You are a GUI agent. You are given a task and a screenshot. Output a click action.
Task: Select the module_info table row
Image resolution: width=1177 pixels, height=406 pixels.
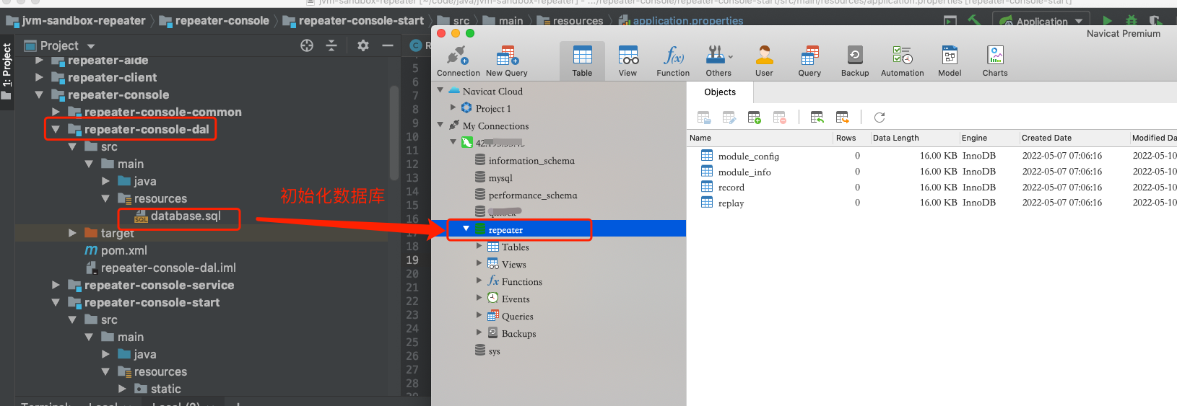point(931,172)
